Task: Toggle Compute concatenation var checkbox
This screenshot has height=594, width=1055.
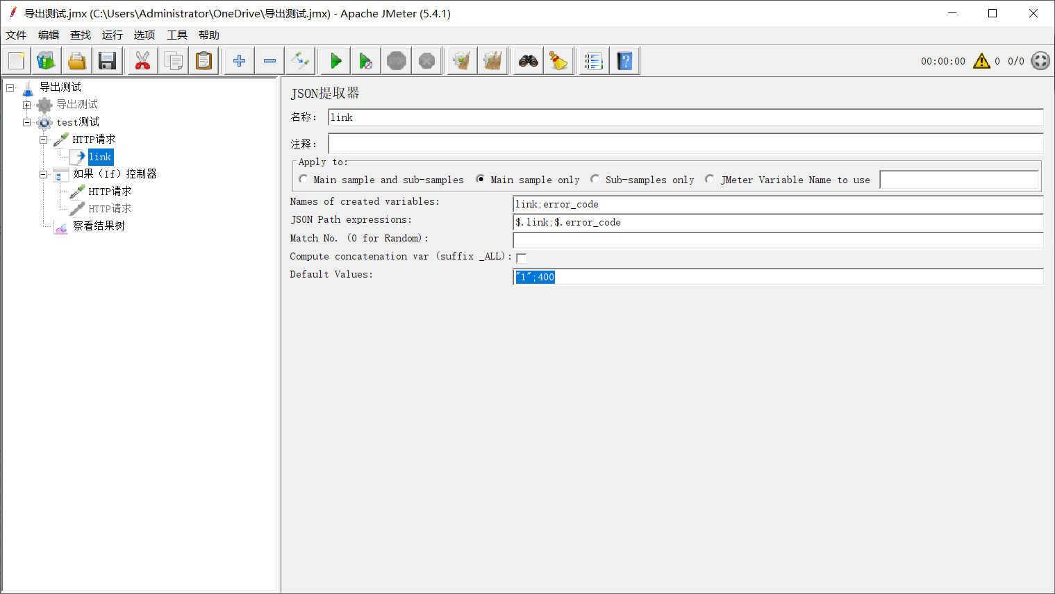Action: [x=522, y=258]
